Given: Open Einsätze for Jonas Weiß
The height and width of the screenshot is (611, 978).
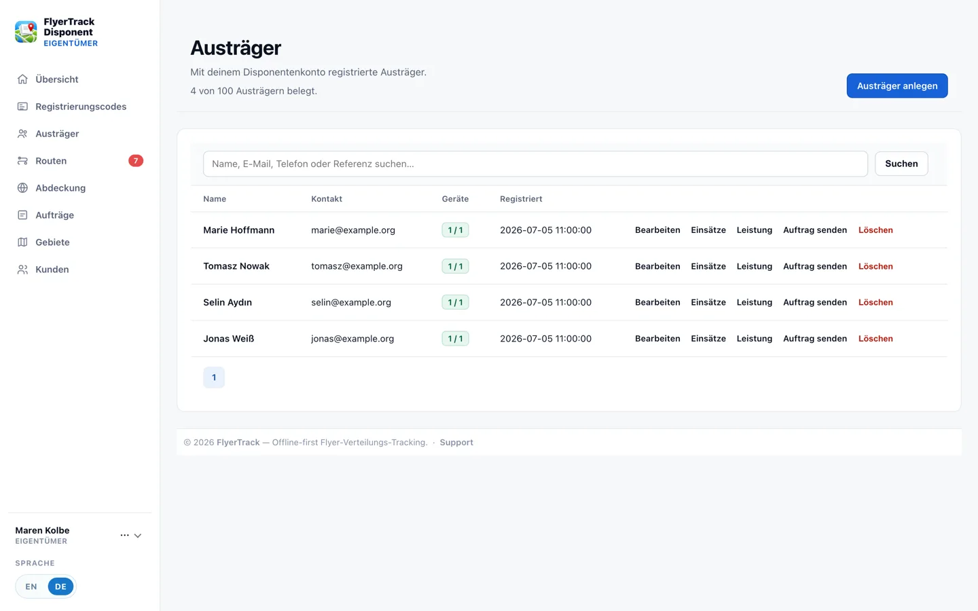Looking at the screenshot, I should [708, 338].
